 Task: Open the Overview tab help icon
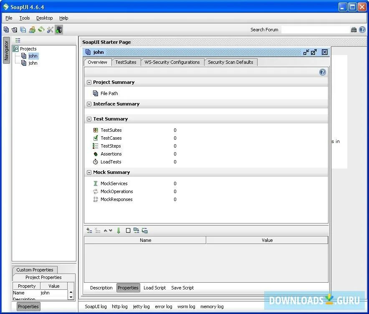[x=322, y=72]
